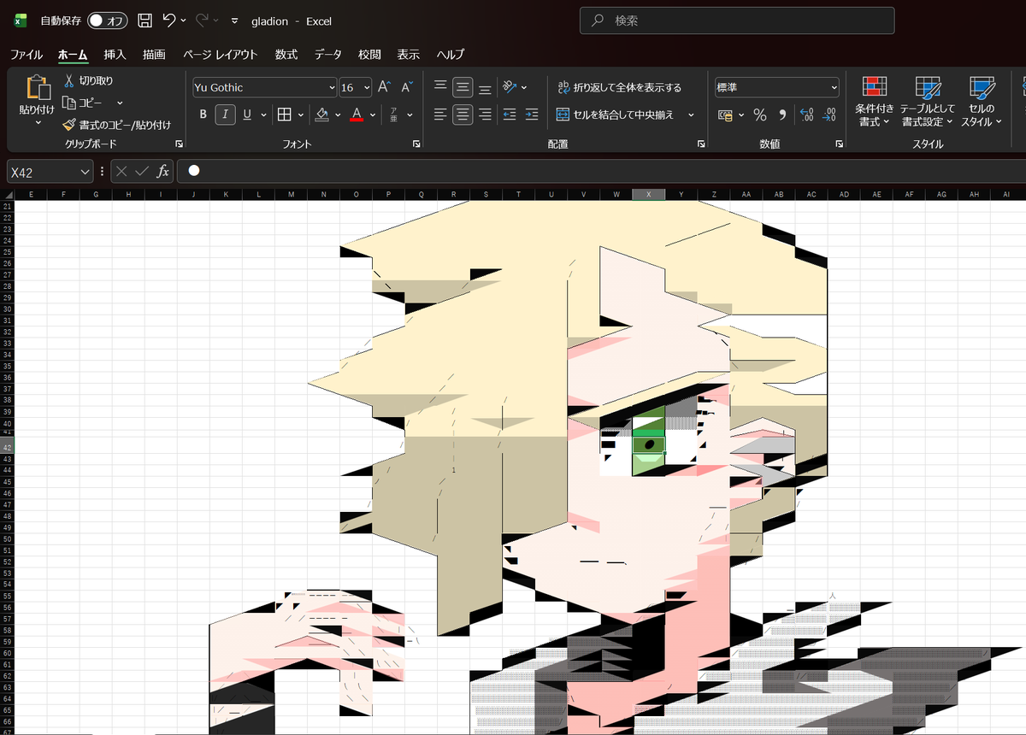Open the Merge and Center dropdown arrow

pos(691,115)
